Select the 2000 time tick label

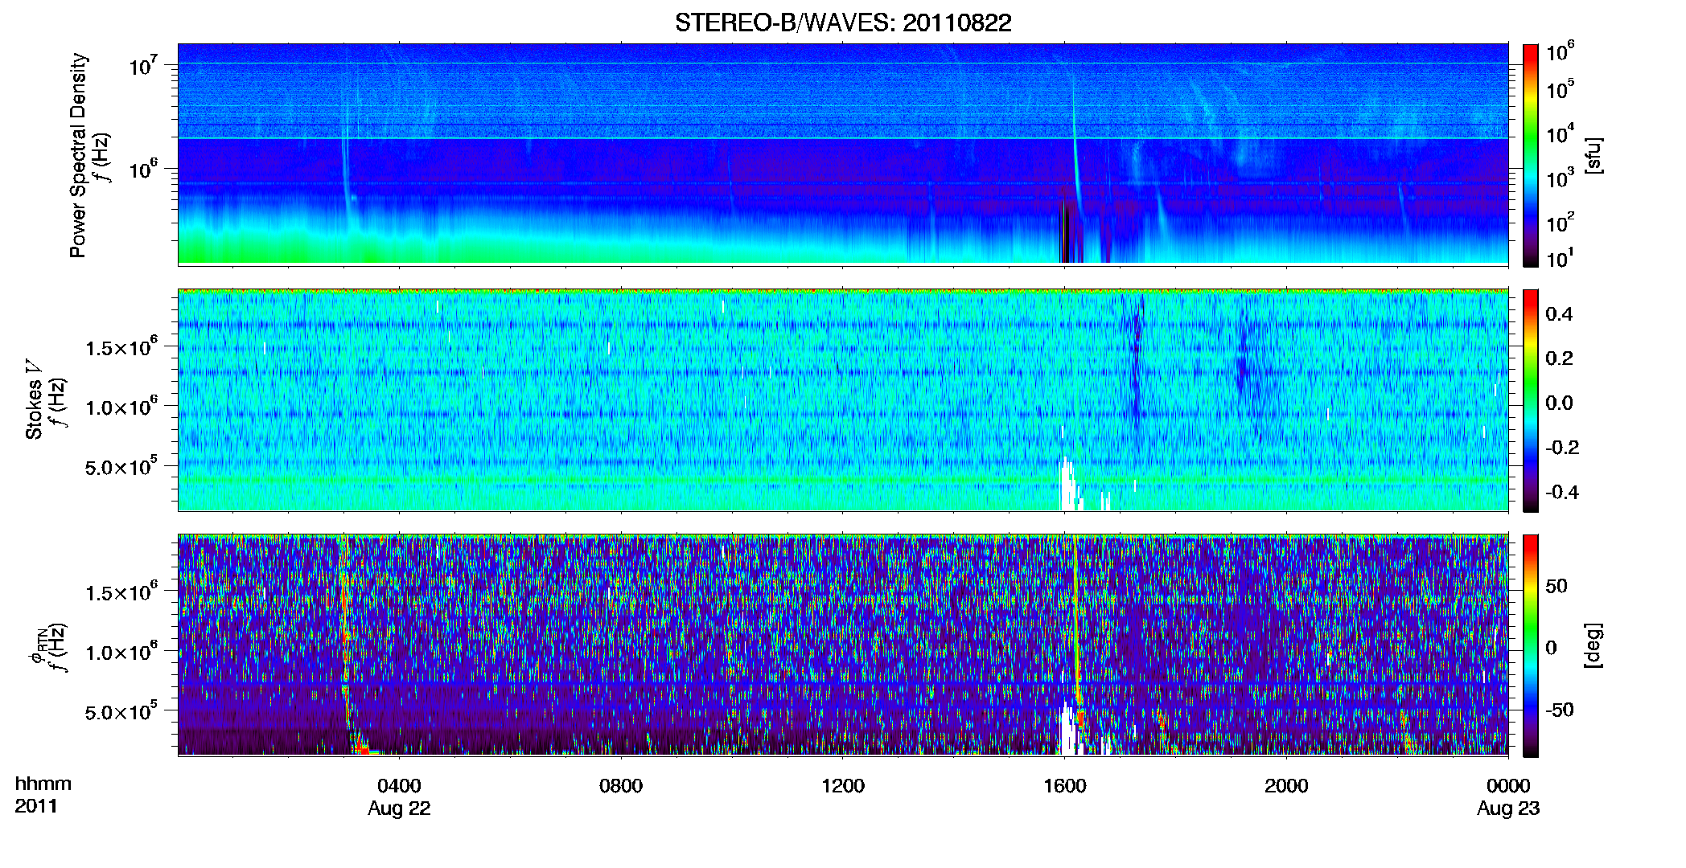click(1286, 786)
